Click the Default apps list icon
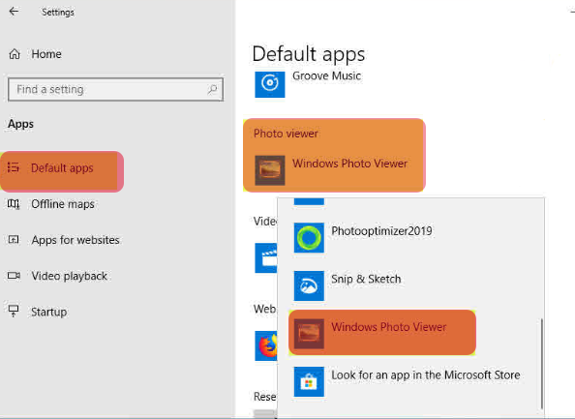 (14, 167)
